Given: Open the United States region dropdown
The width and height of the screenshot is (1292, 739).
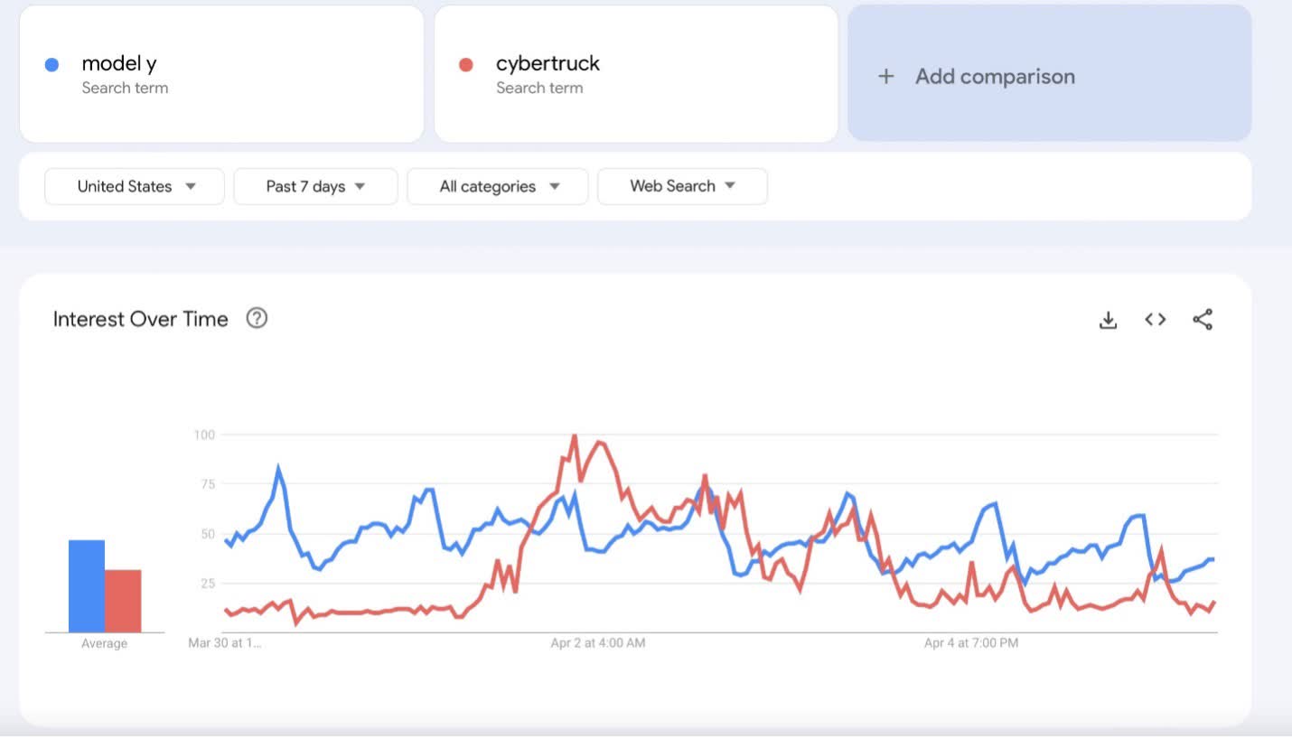Looking at the screenshot, I should pyautogui.click(x=135, y=186).
